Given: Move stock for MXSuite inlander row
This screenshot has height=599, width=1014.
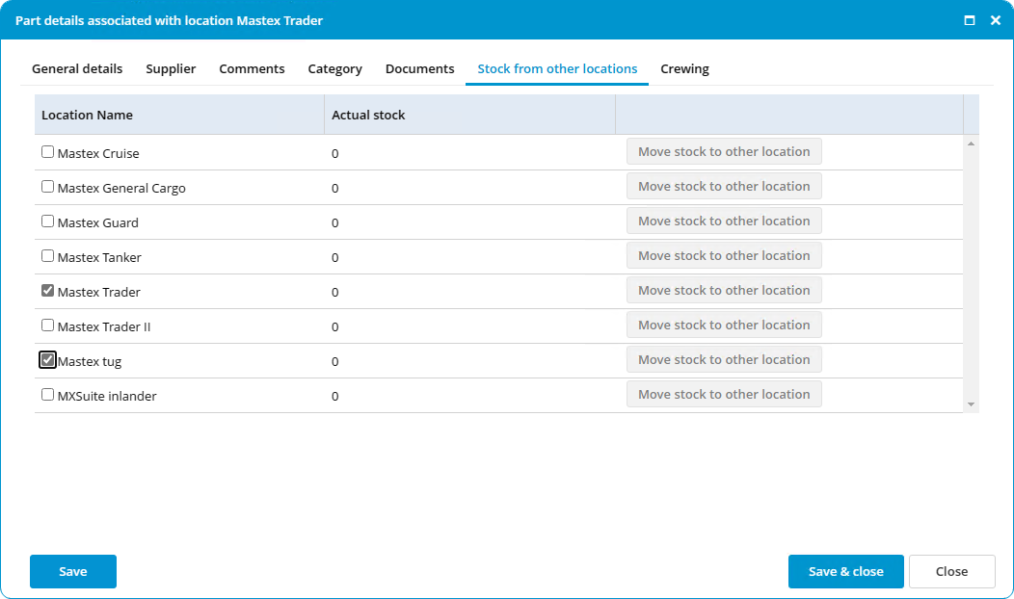Looking at the screenshot, I should pyautogui.click(x=724, y=394).
